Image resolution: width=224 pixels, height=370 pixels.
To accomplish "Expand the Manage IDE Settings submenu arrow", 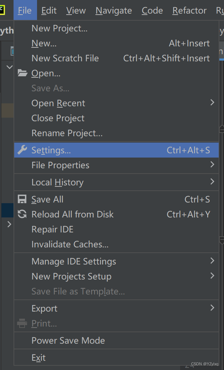I will 212,261.
